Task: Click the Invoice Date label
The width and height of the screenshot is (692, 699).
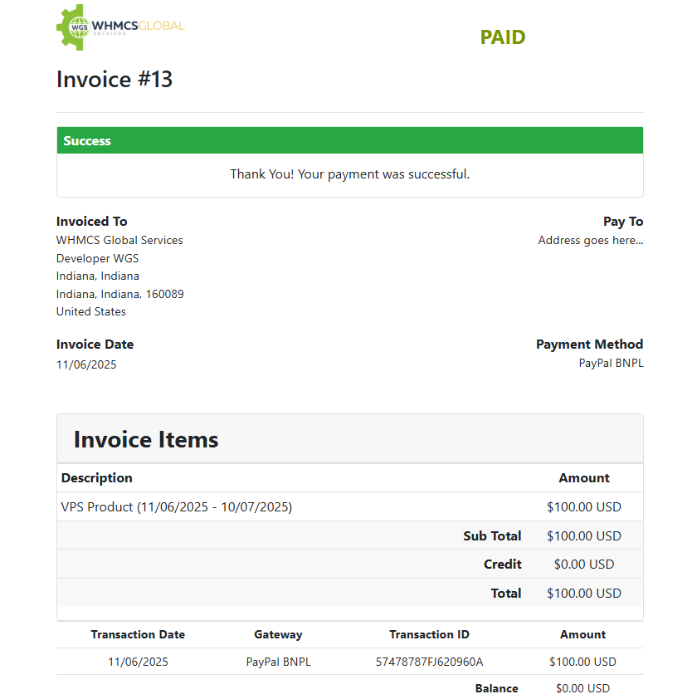Action: [x=95, y=345]
